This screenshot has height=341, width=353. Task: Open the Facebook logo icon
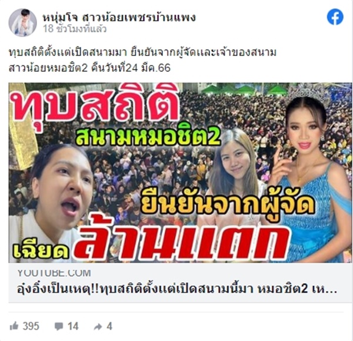pos(335,16)
